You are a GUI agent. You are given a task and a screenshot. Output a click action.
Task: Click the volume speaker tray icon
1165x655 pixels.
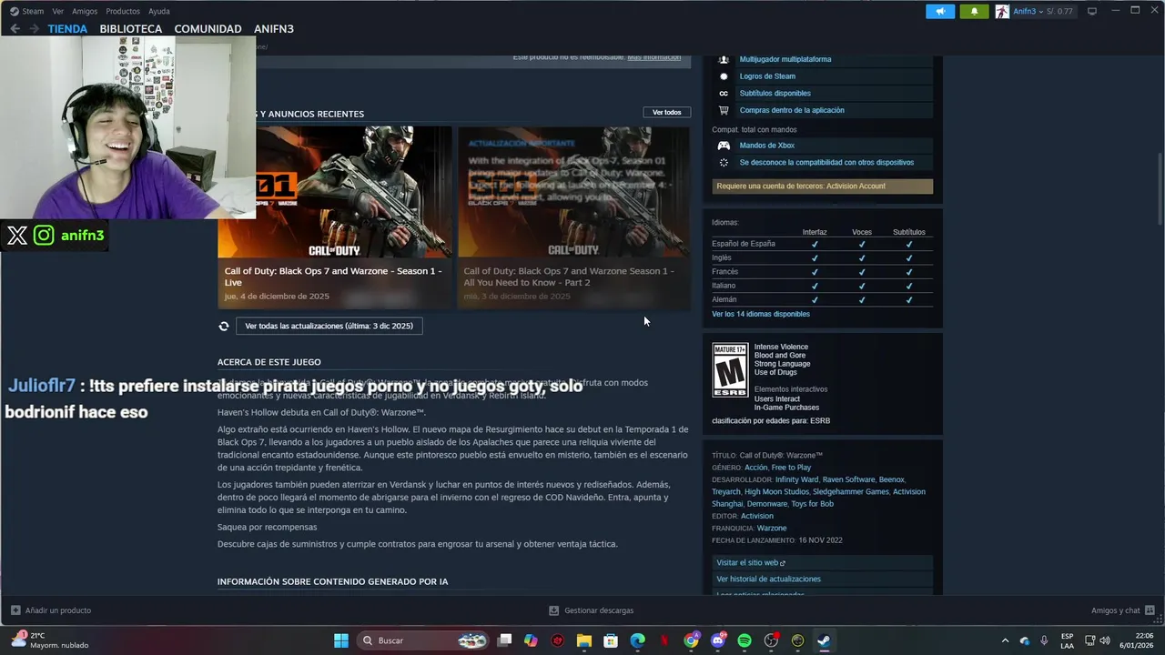click(x=1105, y=640)
